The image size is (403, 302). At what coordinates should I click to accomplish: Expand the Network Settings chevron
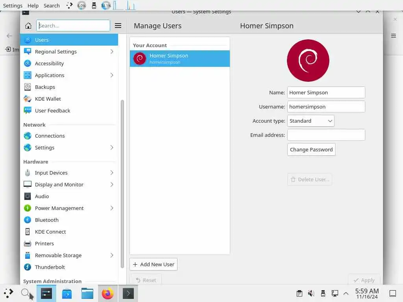tap(112, 148)
